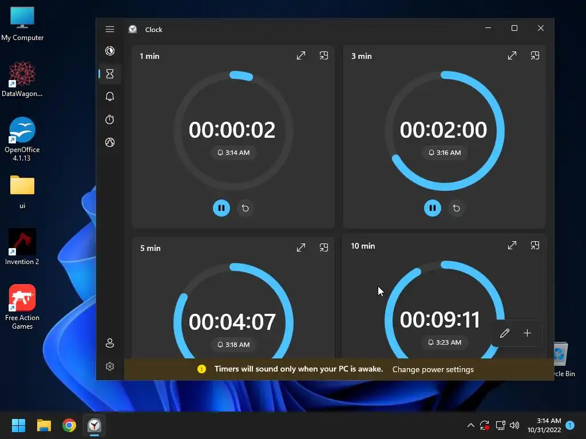586x439 pixels.
Task: Click the 5 min timer title
Action: tap(151, 248)
